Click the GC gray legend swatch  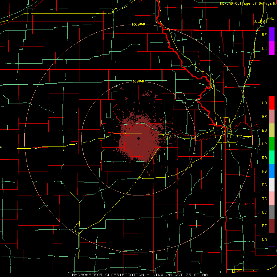[272, 212]
